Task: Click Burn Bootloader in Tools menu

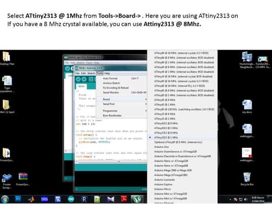Action: pyautogui.click(x=122, y=115)
